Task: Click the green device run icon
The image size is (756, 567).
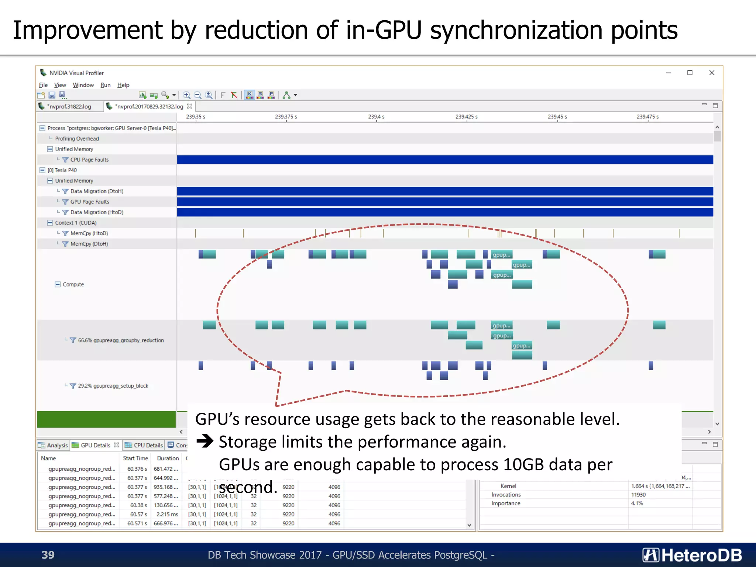Action: click(154, 95)
